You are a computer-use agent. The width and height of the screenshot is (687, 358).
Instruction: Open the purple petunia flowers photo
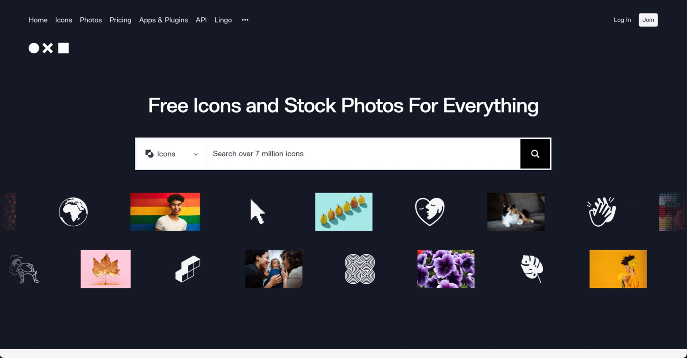tap(446, 269)
